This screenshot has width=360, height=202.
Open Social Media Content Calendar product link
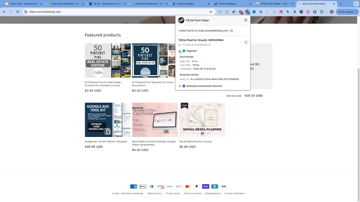coord(154,143)
